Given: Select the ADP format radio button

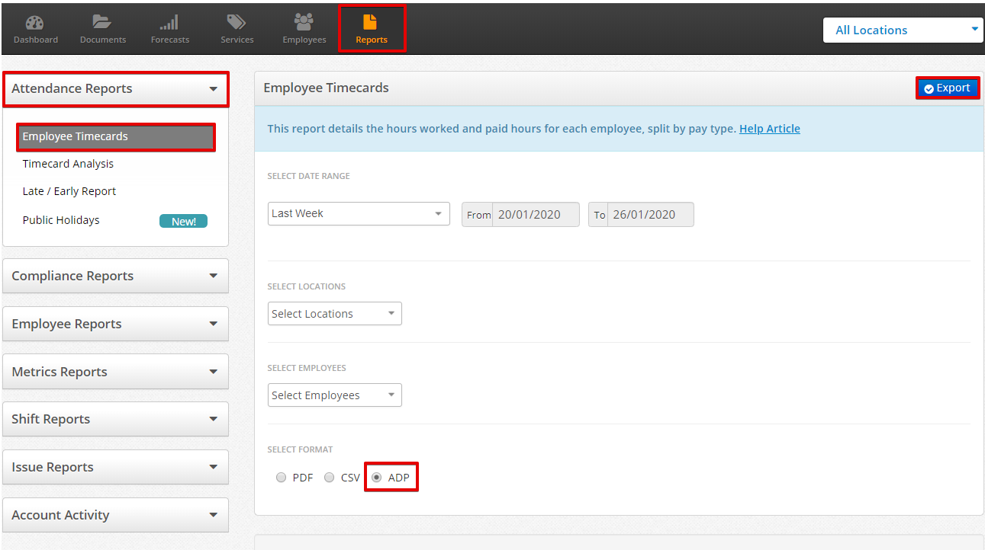Looking at the screenshot, I should pos(377,478).
